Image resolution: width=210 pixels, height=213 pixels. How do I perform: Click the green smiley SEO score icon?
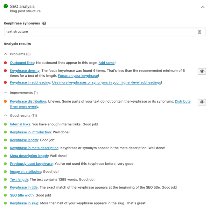coord(6,6)
